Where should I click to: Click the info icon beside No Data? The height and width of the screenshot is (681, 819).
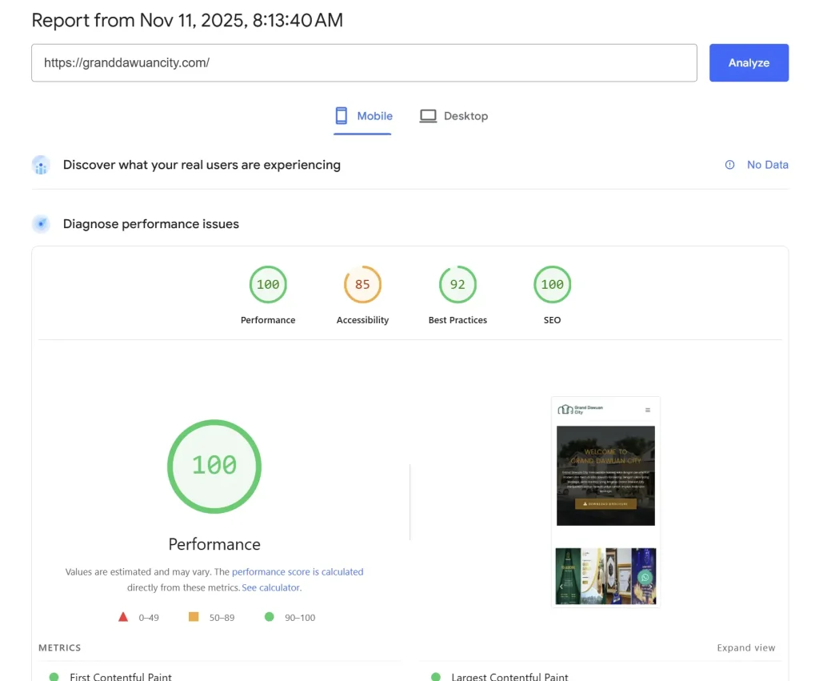pos(729,165)
